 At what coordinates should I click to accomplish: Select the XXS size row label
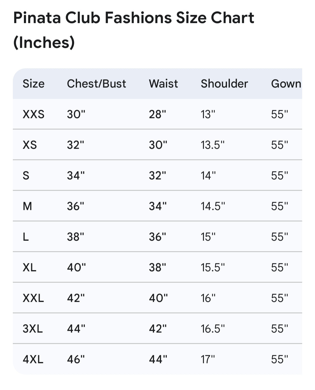[x=34, y=114]
